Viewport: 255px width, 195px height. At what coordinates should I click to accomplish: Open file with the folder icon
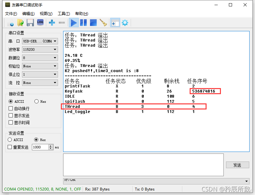coord(20,23)
